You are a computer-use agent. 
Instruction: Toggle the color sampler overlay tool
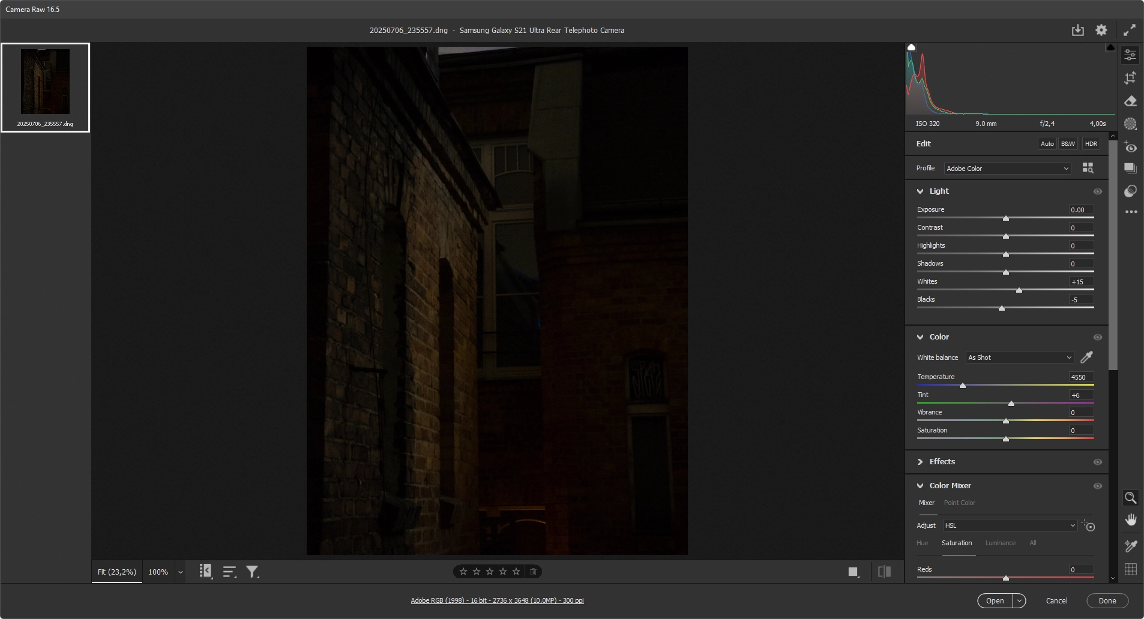(x=1130, y=546)
